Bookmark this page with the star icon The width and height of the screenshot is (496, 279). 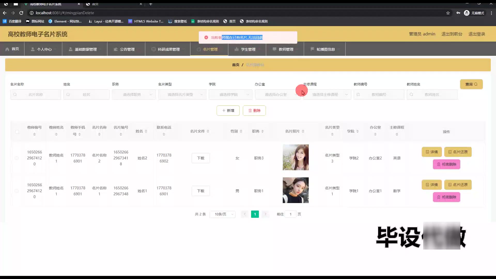(x=448, y=13)
